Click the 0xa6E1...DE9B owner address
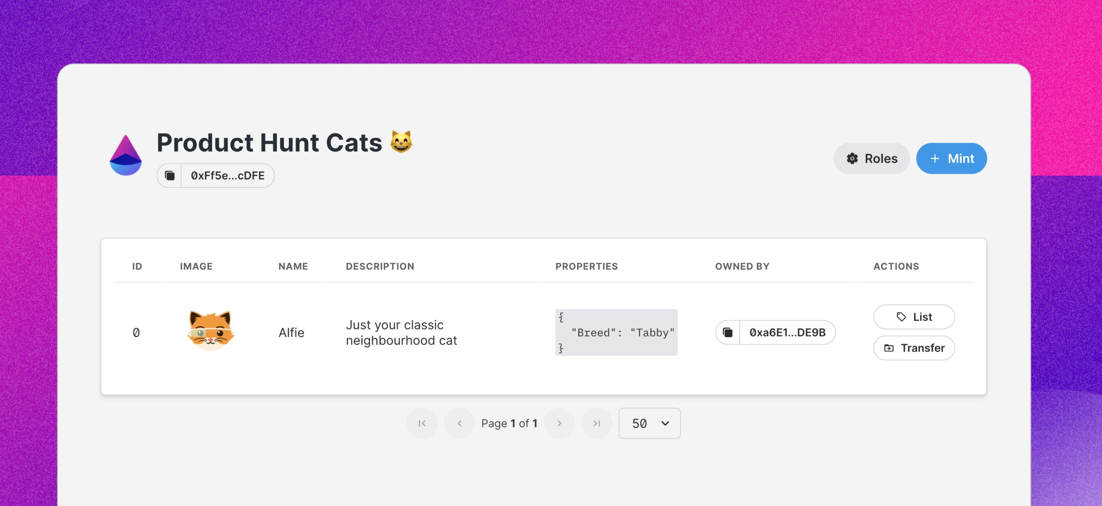Viewport: 1102px width, 506px height. 787,333
